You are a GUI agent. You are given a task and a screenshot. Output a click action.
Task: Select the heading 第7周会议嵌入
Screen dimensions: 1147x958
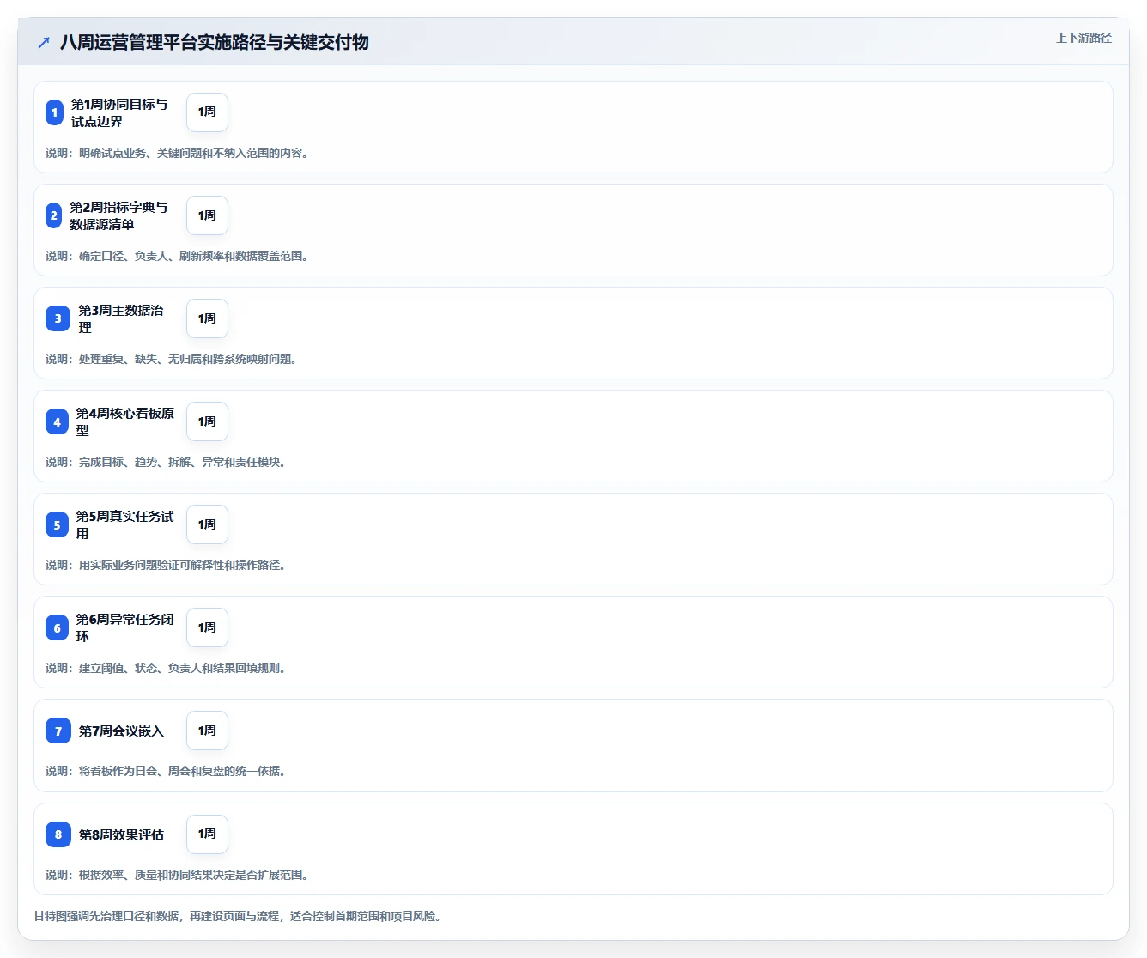pyautogui.click(x=121, y=731)
